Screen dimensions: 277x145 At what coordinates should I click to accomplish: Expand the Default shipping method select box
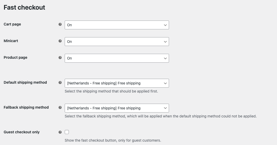click(117, 83)
